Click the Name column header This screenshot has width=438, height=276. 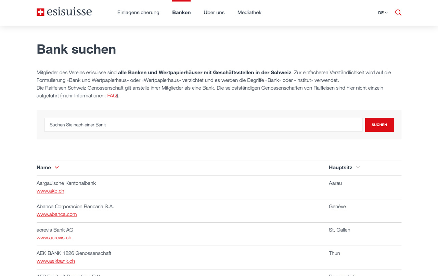point(44,167)
